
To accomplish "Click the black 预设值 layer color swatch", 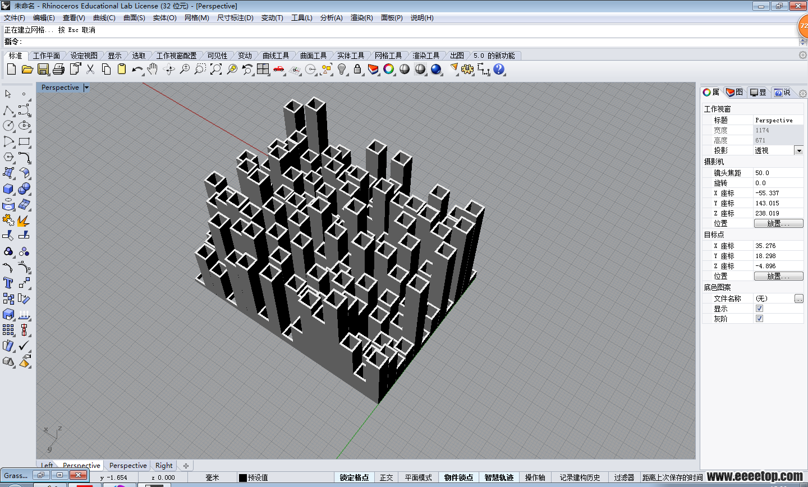I will [243, 478].
